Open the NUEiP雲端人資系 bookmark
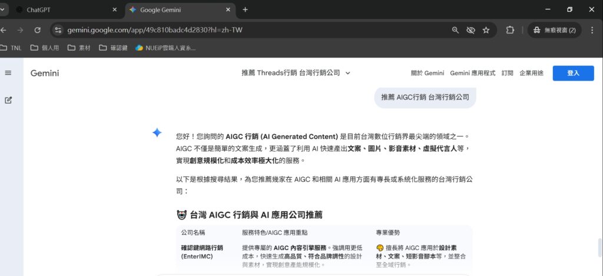603x276 pixels. pyautogui.click(x=165, y=48)
